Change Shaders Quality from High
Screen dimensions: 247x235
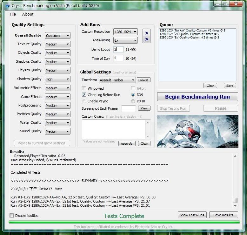tap(57, 79)
